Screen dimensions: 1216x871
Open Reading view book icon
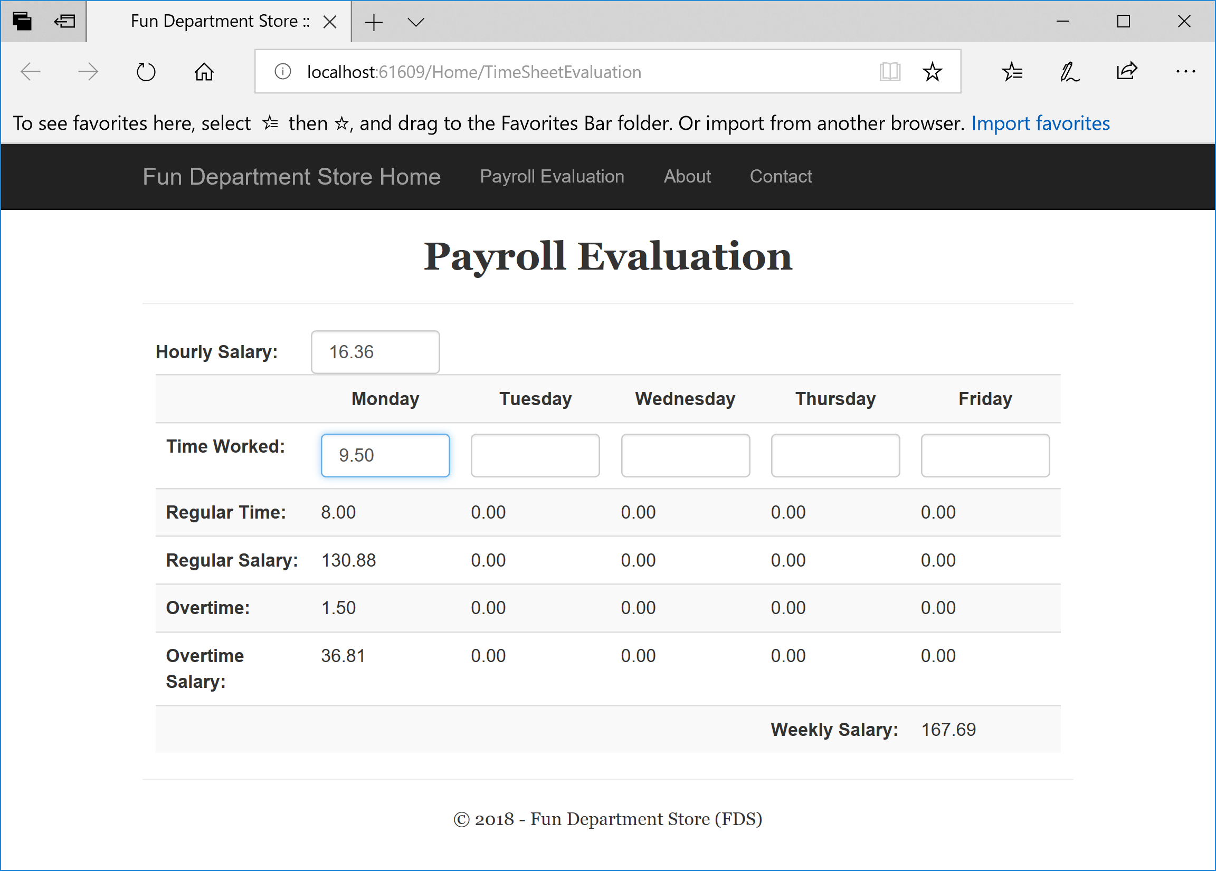889,72
